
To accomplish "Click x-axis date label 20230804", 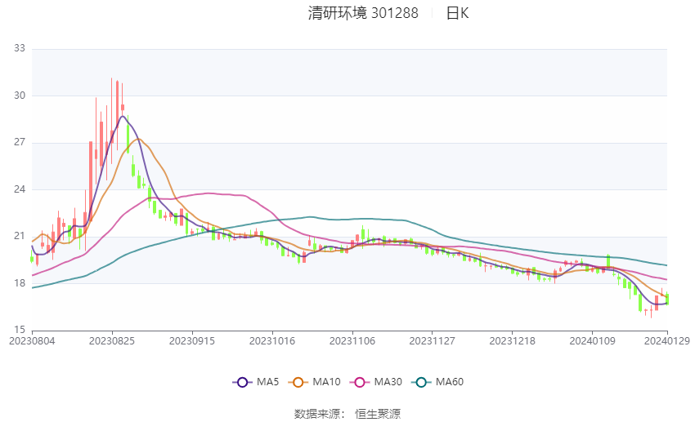I will (32, 341).
